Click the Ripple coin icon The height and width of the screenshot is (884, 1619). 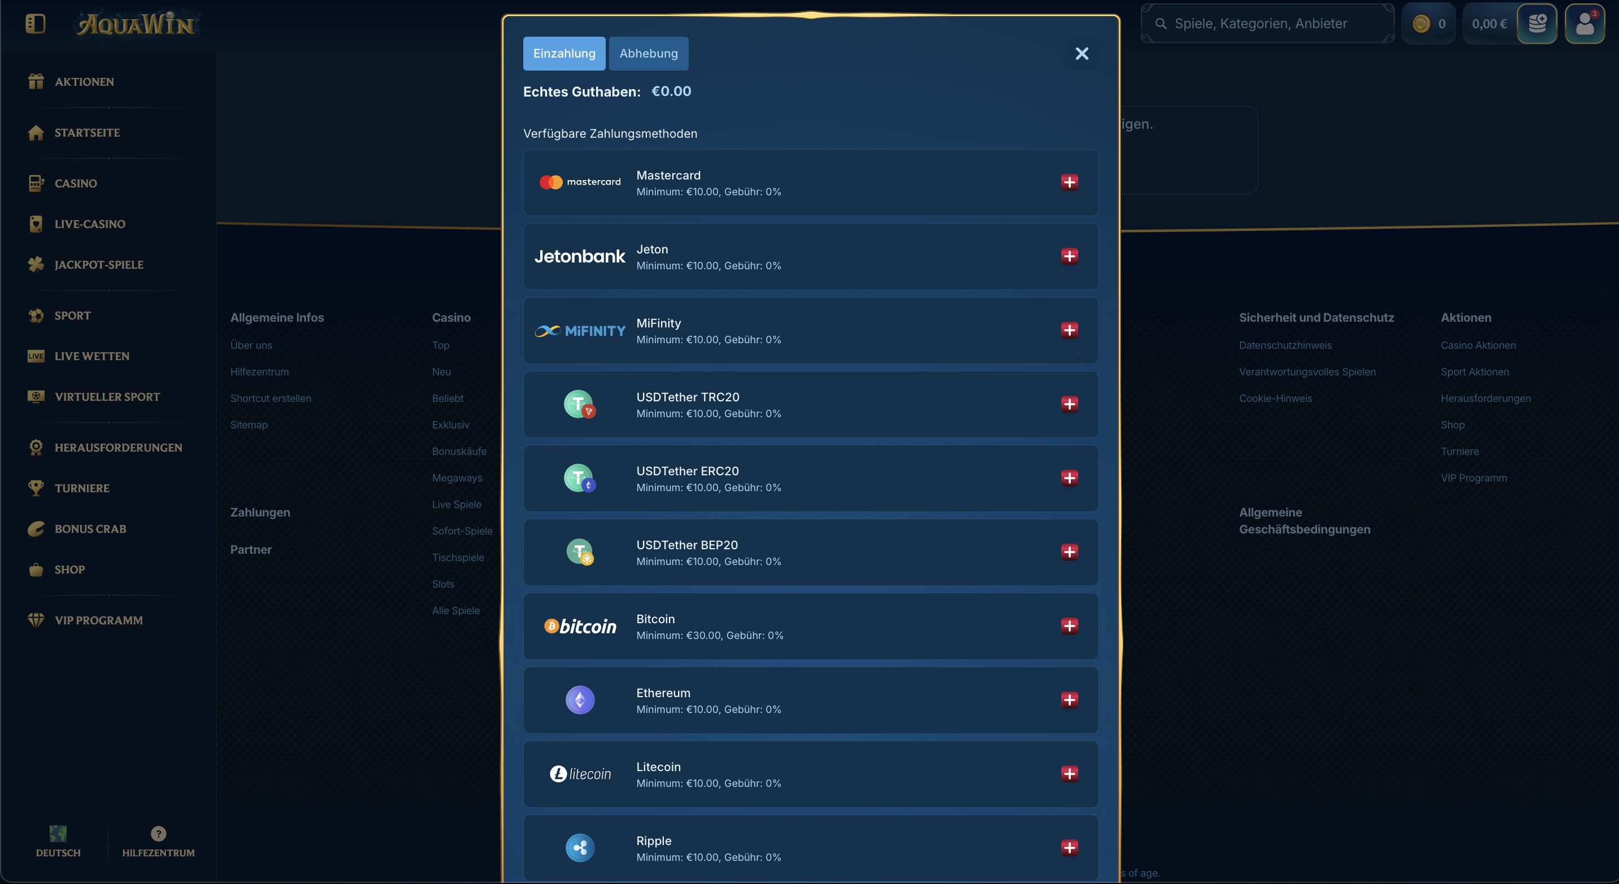[x=580, y=847]
